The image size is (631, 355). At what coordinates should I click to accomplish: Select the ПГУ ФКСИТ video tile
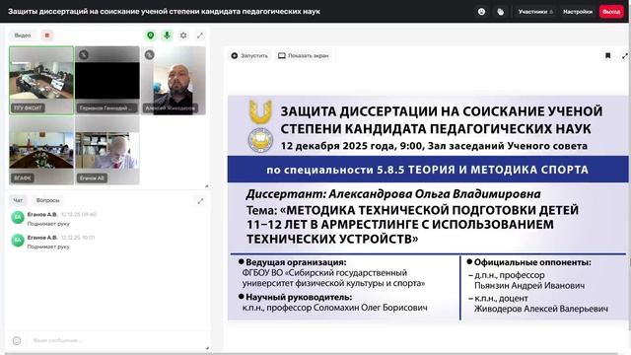click(41, 81)
